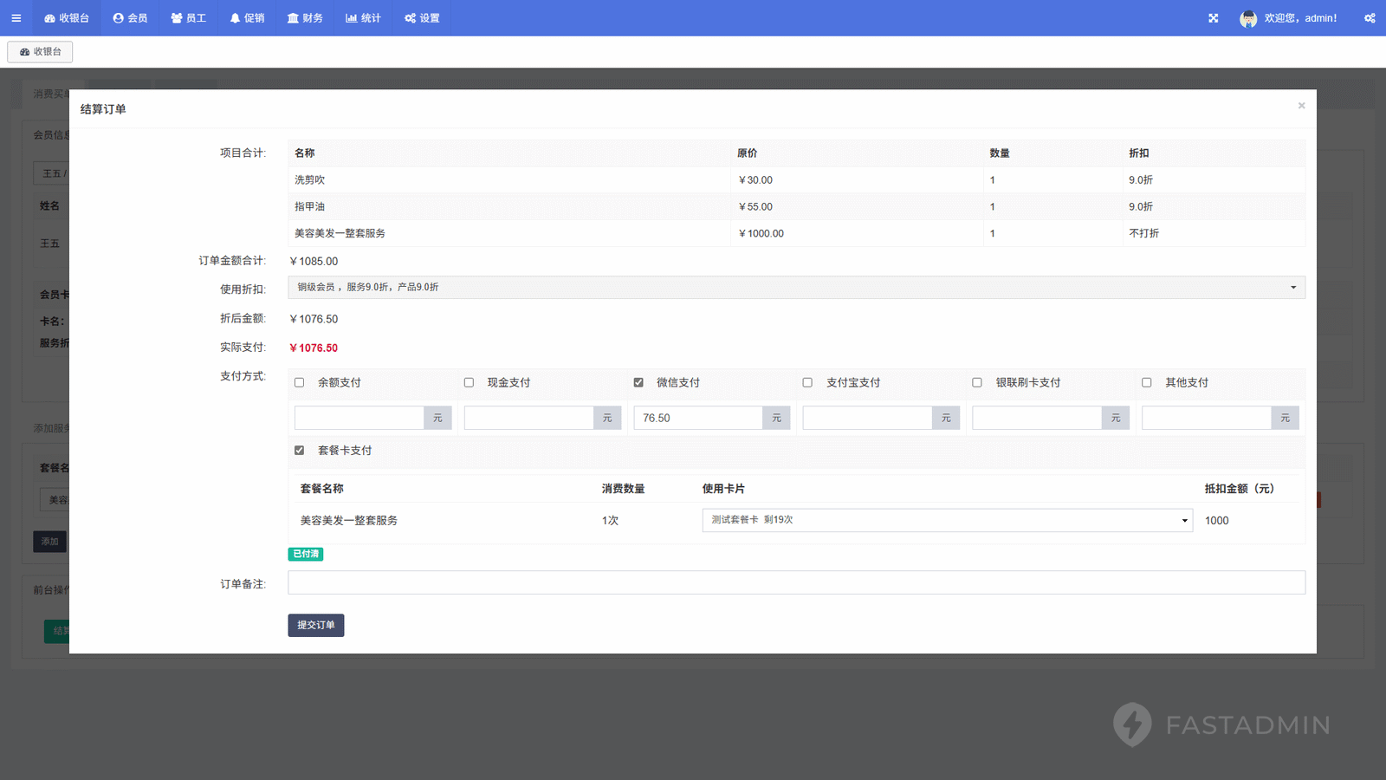Enable the 余额支付 checkbox
Viewport: 1386px width, 780px height.
coord(300,382)
